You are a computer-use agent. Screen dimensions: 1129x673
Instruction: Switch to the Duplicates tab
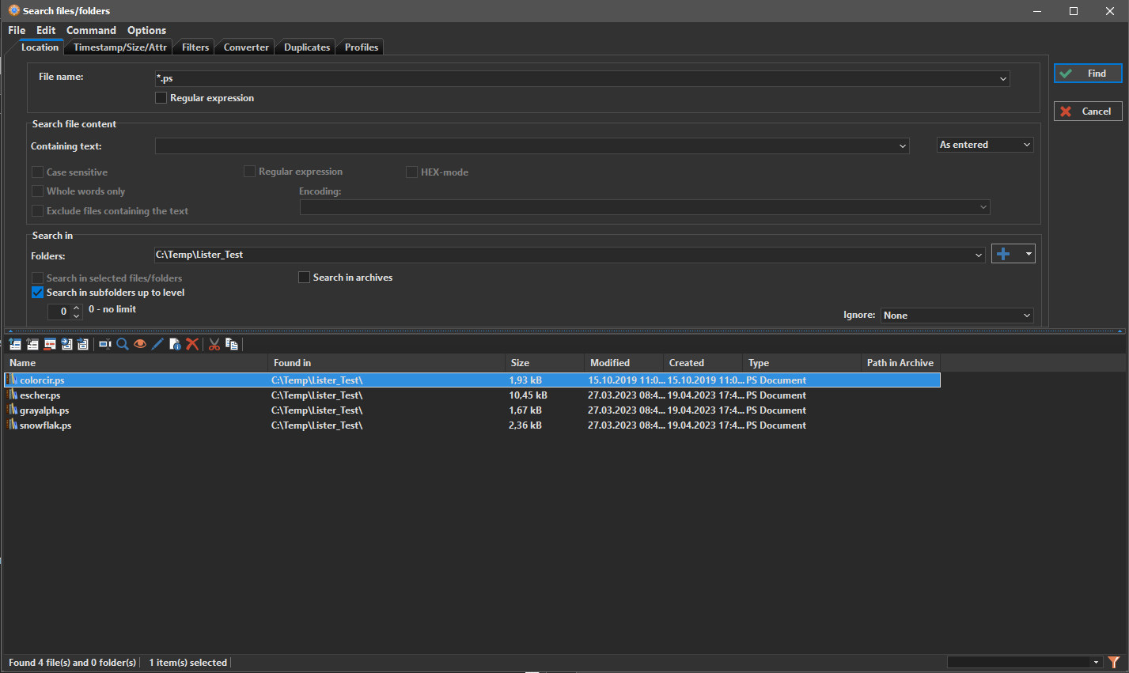tap(307, 47)
